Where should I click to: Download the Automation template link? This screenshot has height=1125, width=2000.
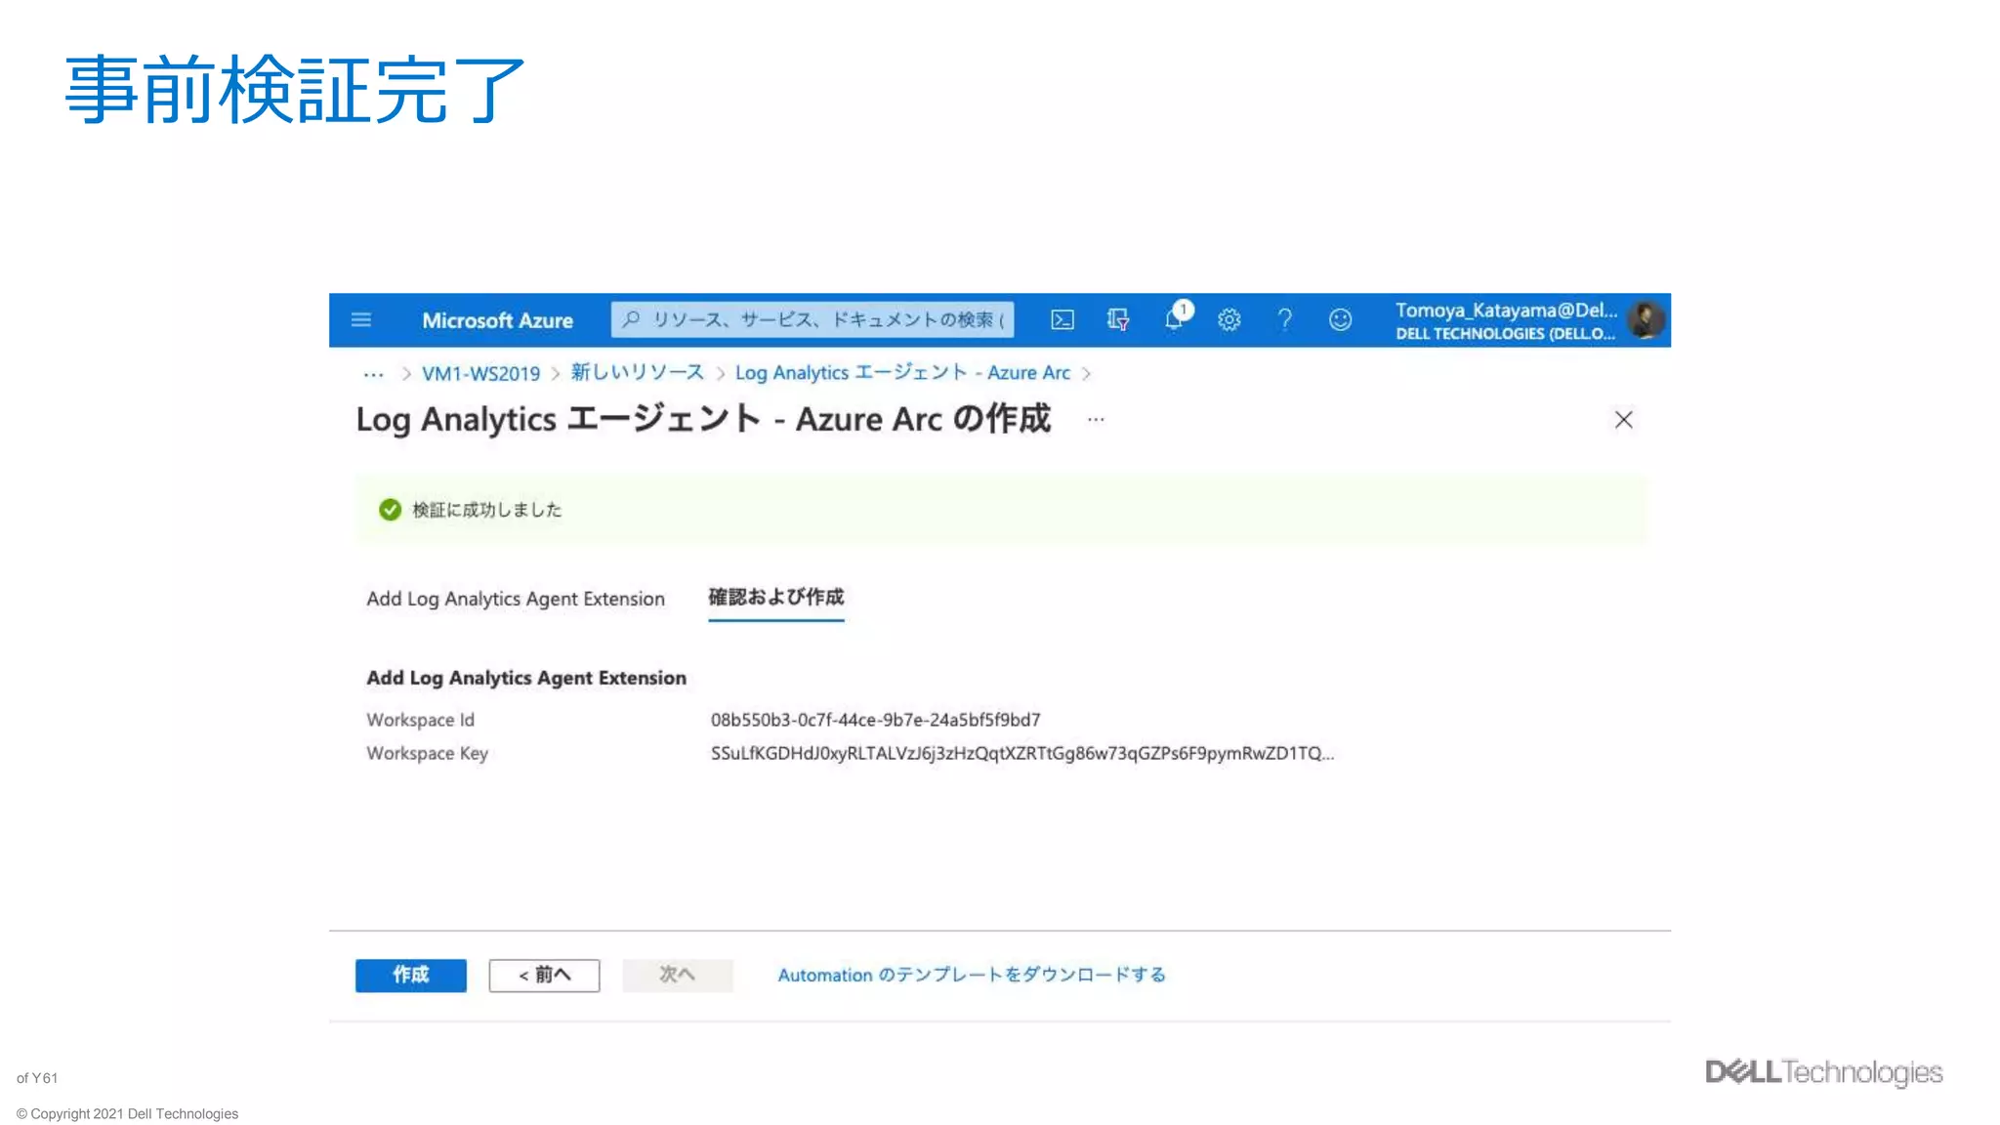coord(972,975)
